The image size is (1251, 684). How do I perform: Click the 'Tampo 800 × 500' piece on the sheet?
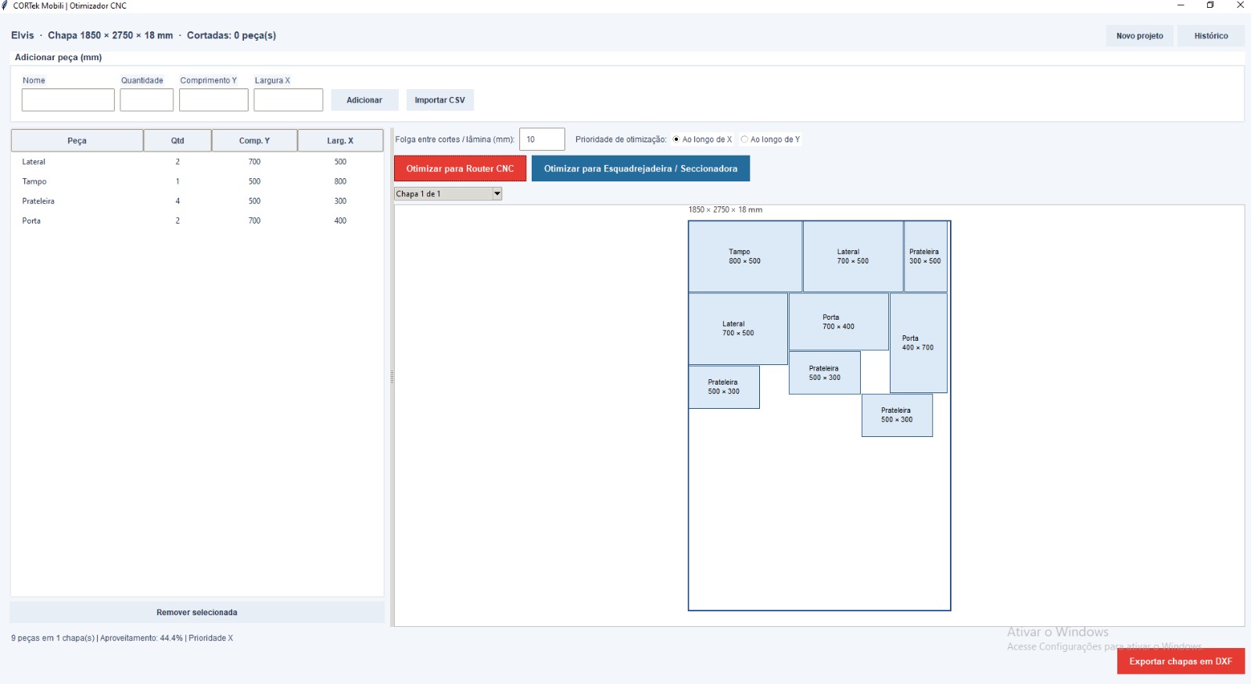pos(745,256)
